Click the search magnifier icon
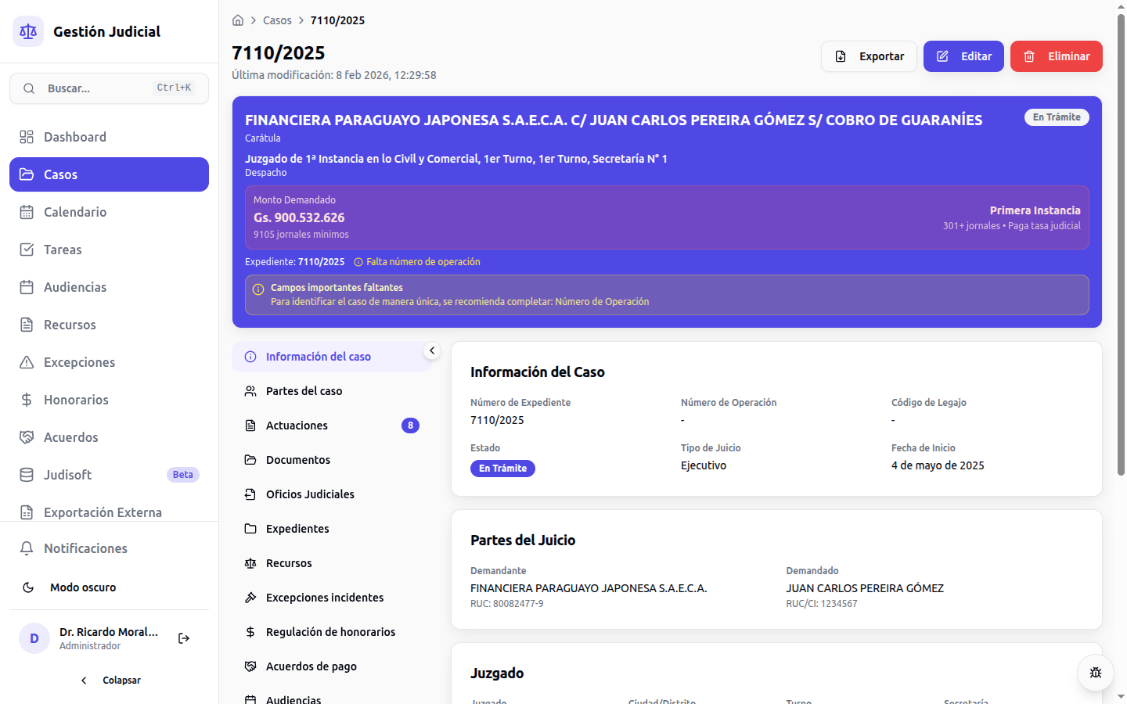 coord(29,88)
